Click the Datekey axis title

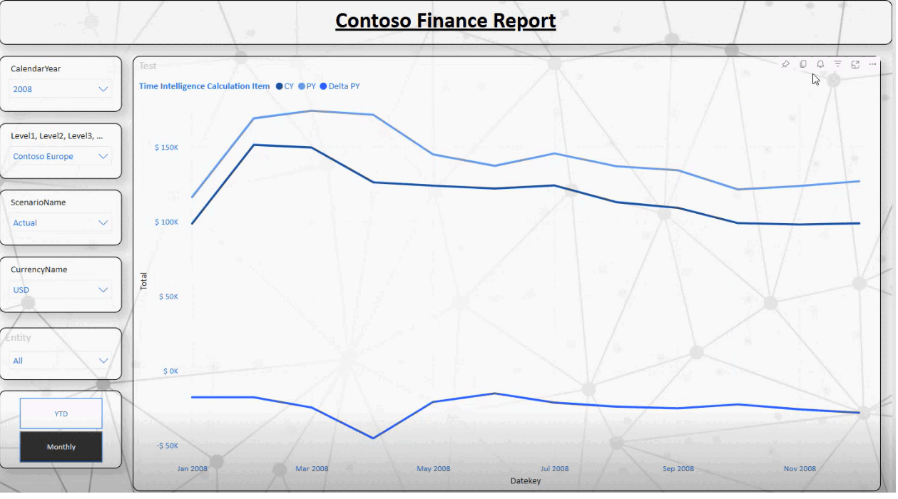tap(526, 481)
